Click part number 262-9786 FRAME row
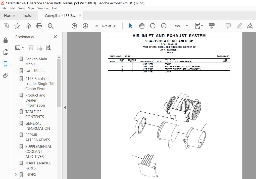This screenshot has height=179, width=256. pyautogui.click(x=169, y=64)
